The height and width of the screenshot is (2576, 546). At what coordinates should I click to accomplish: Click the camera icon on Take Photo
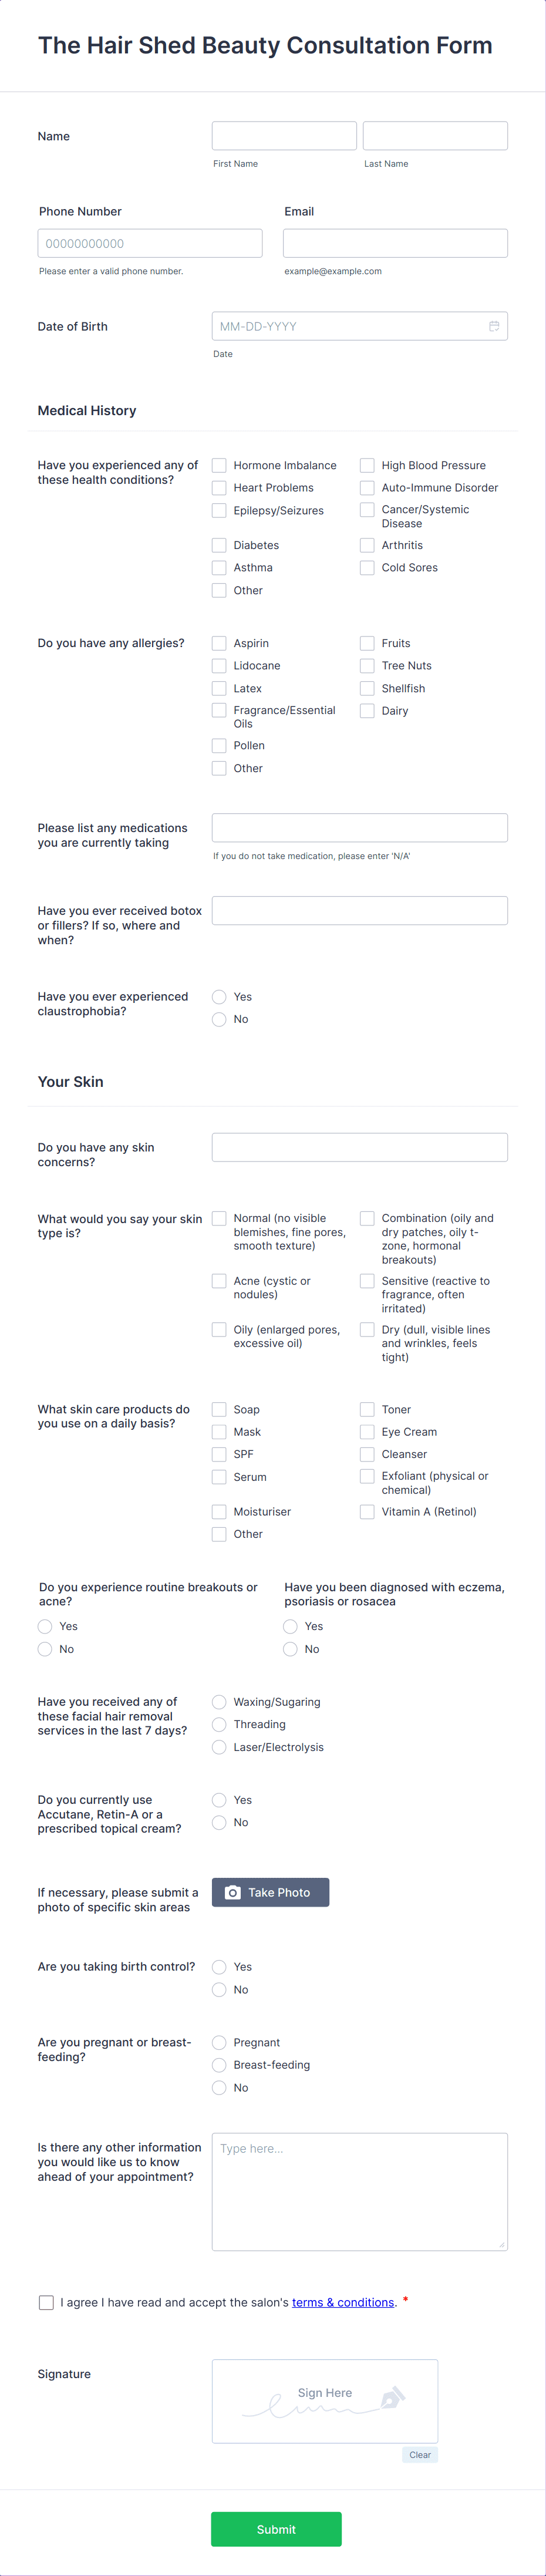click(233, 1892)
